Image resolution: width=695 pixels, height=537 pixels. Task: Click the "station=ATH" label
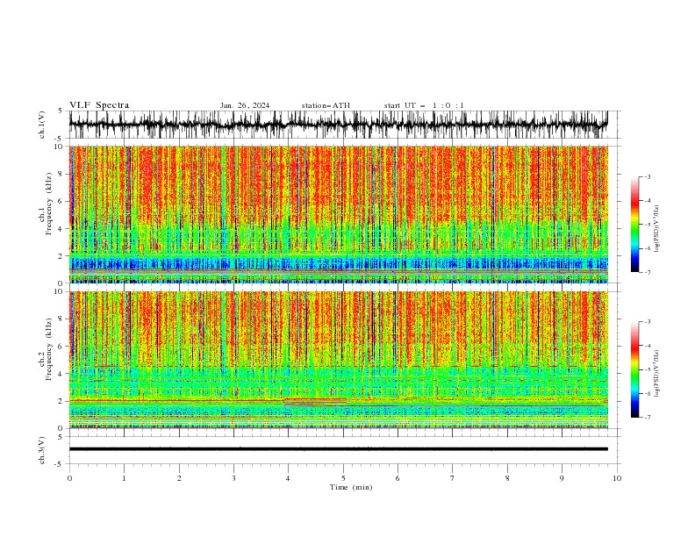click(x=326, y=105)
